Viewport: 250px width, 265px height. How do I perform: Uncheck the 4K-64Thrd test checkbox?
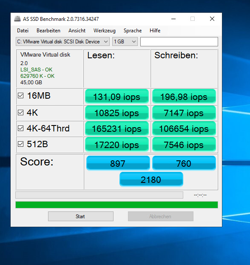click(20, 128)
